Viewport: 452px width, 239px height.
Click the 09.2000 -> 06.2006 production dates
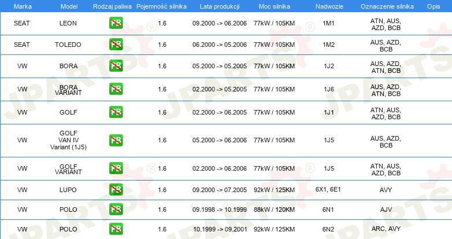[x=220, y=23]
